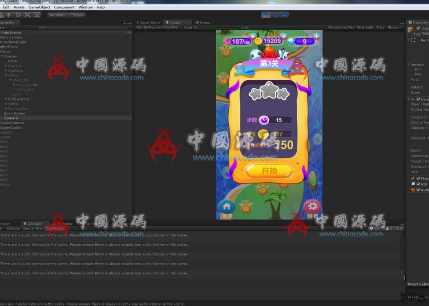The height and width of the screenshot is (306, 429).
Task: Click the Pause button in toolbar
Action: pyautogui.click(x=275, y=15)
